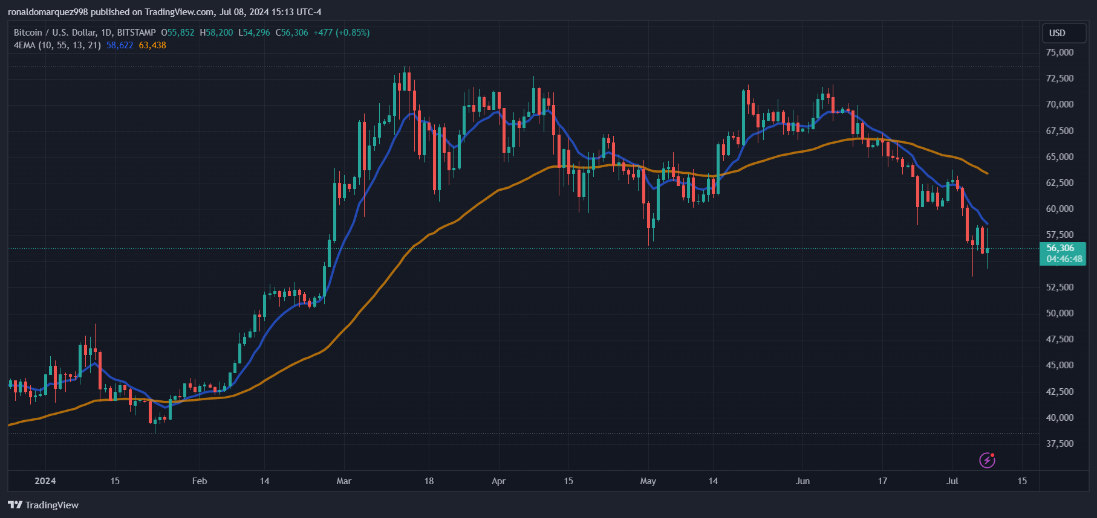This screenshot has height=518, width=1097.
Task: Click the TradingView logo
Action: (44, 505)
